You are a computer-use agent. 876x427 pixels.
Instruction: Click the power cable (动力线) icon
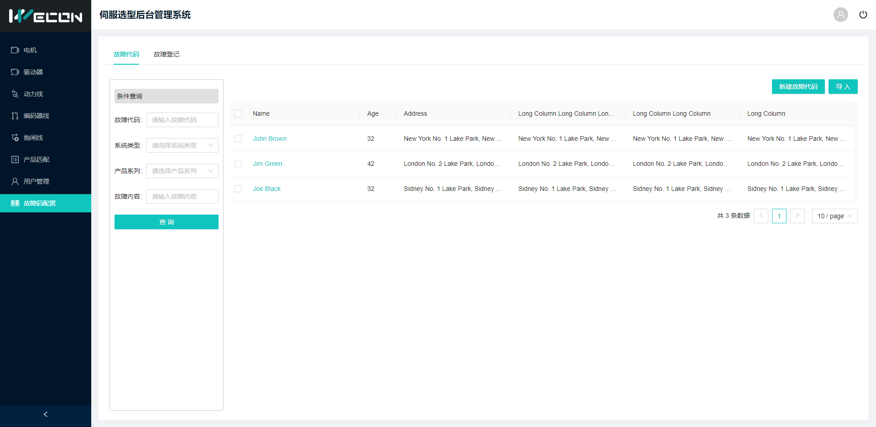15,94
